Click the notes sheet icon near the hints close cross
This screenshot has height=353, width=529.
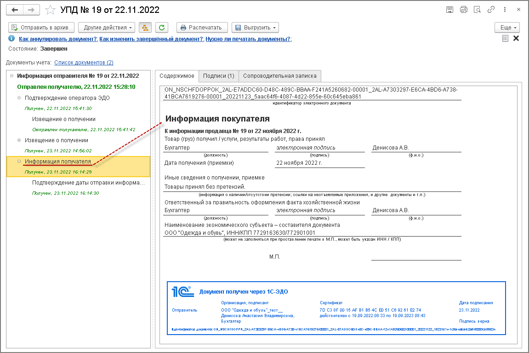(x=505, y=39)
